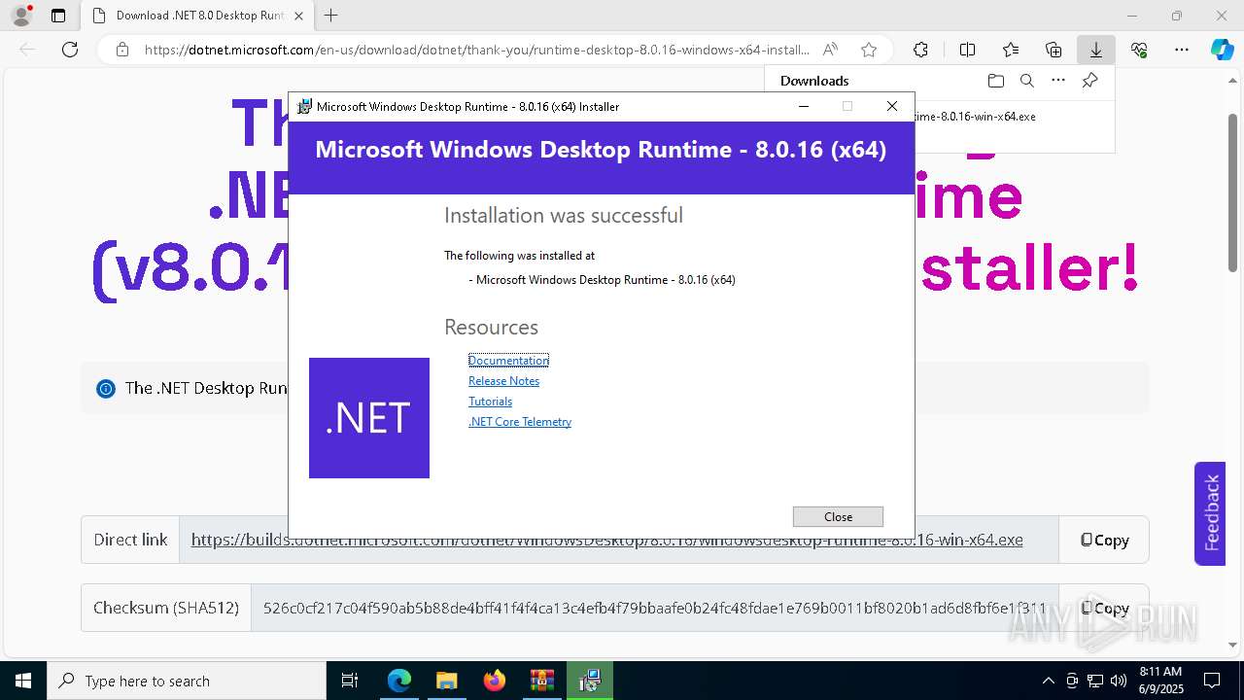Screen dimensions: 1244x700
Task: Open the clock showing 8:11 AM
Action: coord(1159,680)
